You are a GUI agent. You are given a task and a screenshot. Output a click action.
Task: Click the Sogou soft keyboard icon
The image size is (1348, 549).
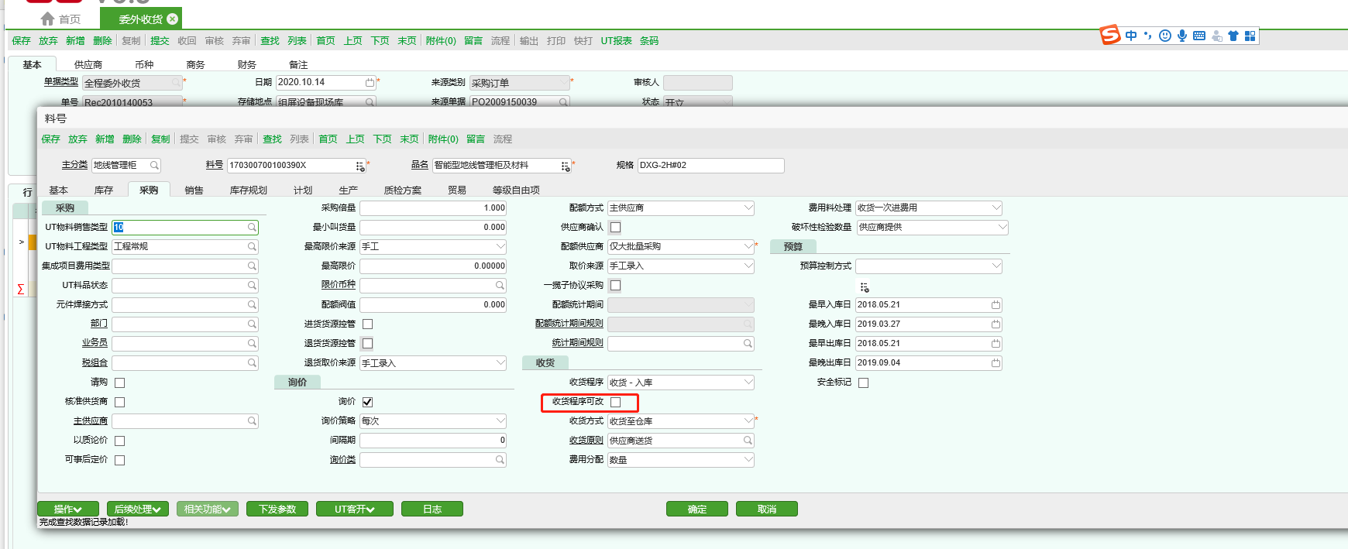[x=1198, y=36]
